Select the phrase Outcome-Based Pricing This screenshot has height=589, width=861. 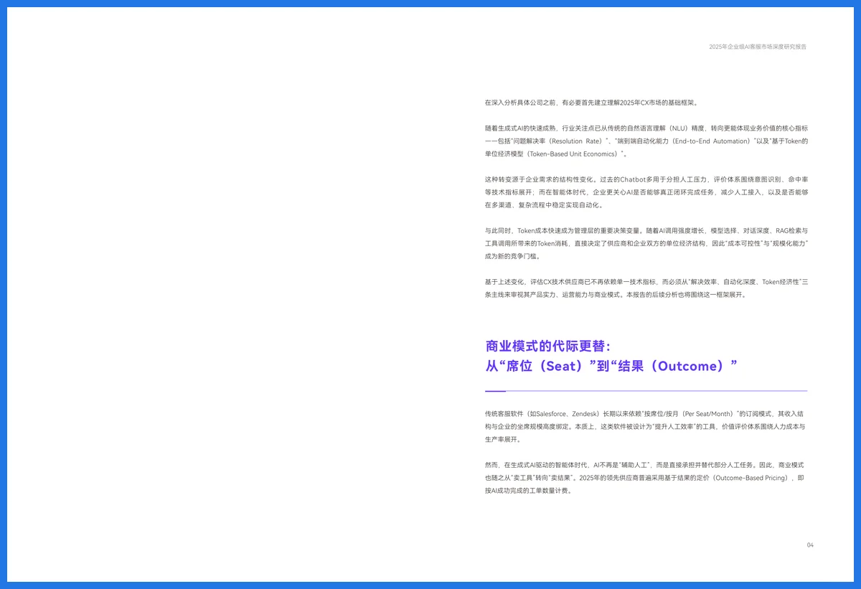point(751,477)
